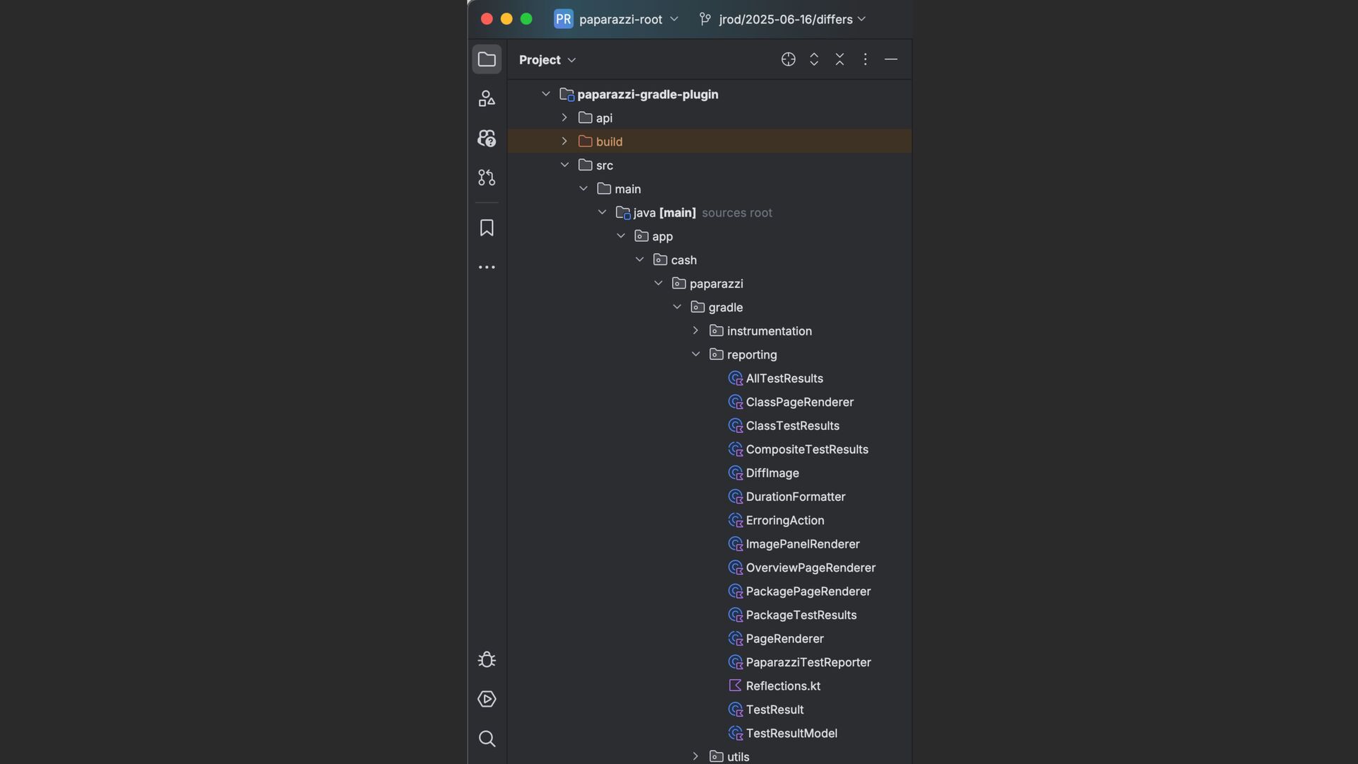The image size is (1358, 764).
Task: Collapse the src folder
Action: 564,166
